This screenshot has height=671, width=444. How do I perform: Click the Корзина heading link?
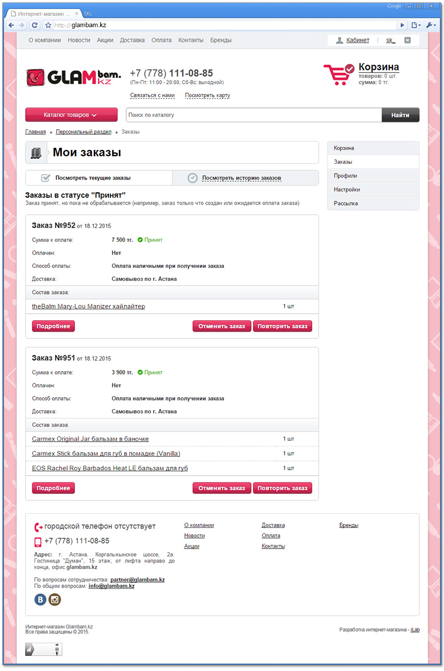coord(379,67)
